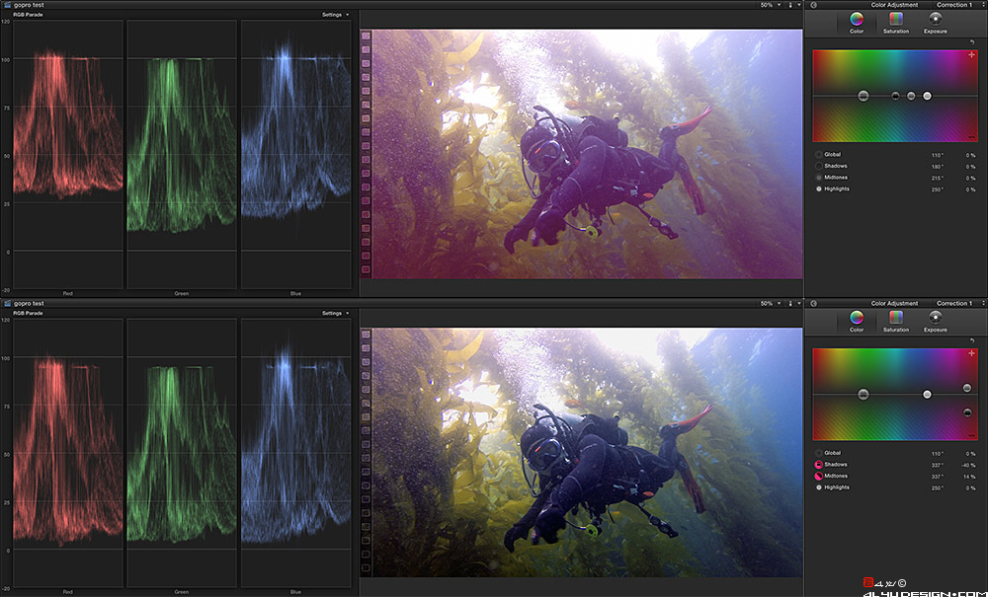988x597 pixels.
Task: Click the clip icon beside 'gopro test' in the lower window
Action: [8, 303]
